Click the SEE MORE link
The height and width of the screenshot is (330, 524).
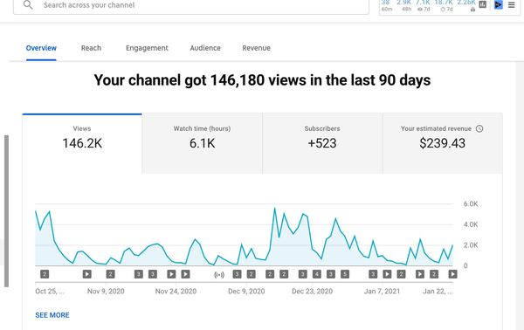[x=52, y=315]
